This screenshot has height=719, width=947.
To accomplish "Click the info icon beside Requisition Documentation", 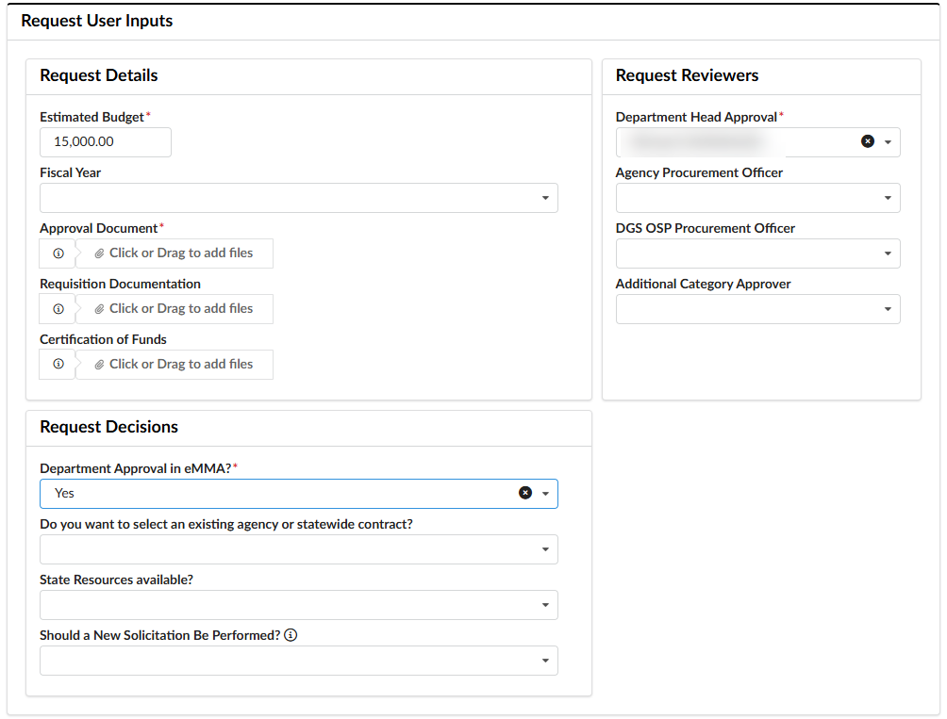I will click(58, 308).
